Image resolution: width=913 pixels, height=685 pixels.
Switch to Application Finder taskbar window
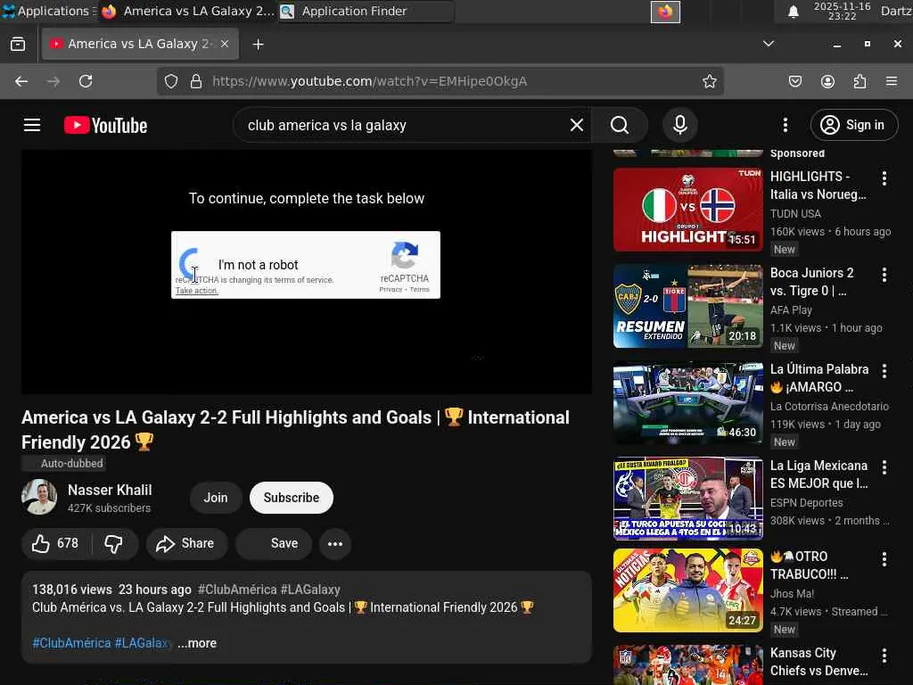click(365, 11)
